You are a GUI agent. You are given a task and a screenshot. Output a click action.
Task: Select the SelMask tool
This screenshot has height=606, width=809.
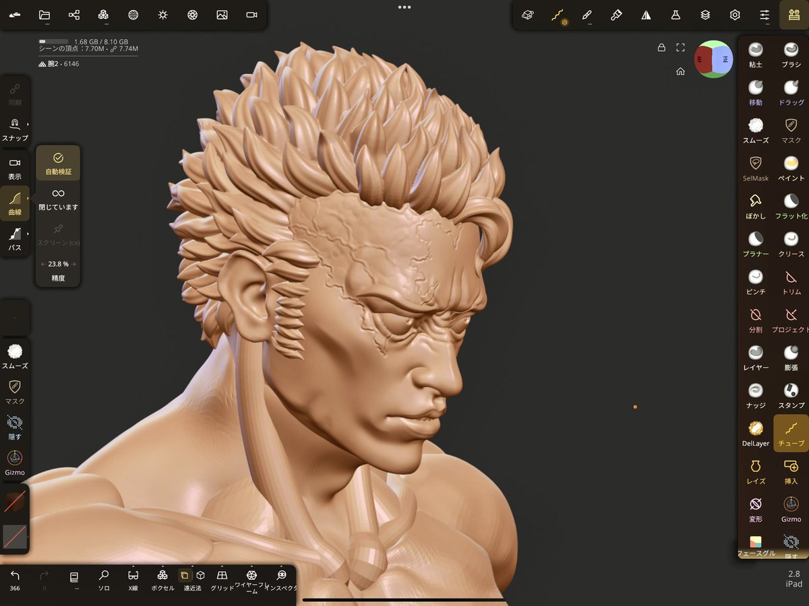coord(756,168)
